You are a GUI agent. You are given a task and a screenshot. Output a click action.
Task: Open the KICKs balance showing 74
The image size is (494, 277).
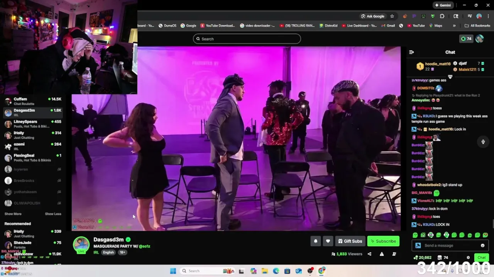pos(466,39)
